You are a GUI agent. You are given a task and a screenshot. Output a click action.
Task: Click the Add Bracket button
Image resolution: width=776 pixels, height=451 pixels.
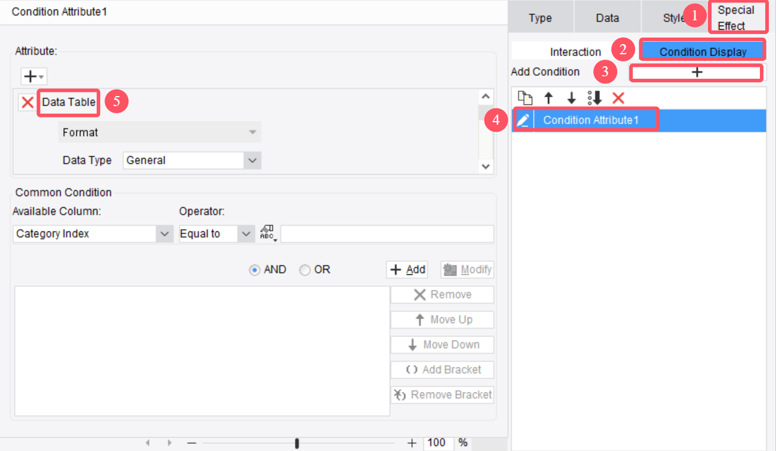[x=442, y=370]
